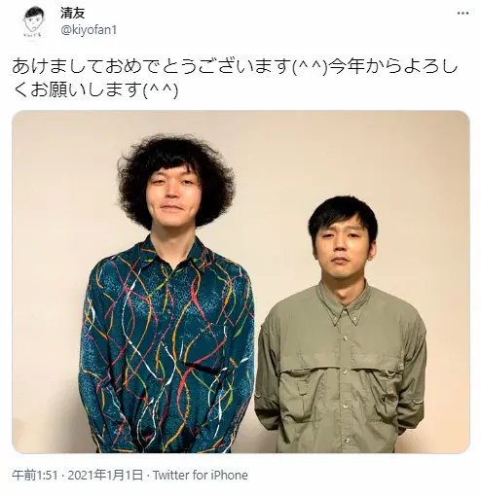Click the 午前1:51 · 2021年1月1日 timestamp

78,476
